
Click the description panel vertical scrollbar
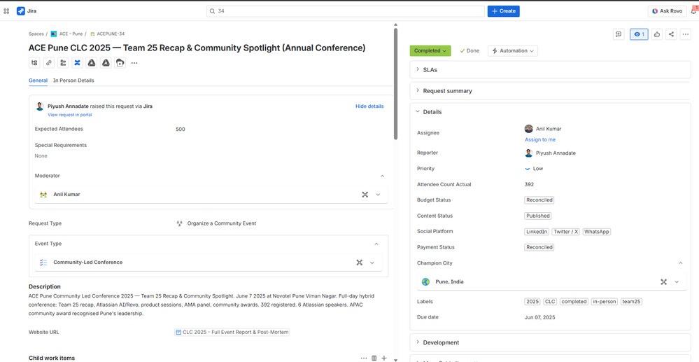[395, 84]
